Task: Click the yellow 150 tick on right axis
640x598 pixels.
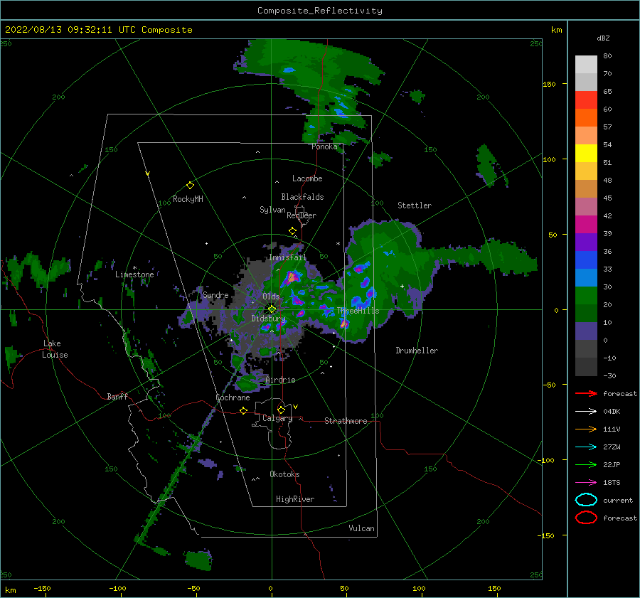Action: [549, 85]
